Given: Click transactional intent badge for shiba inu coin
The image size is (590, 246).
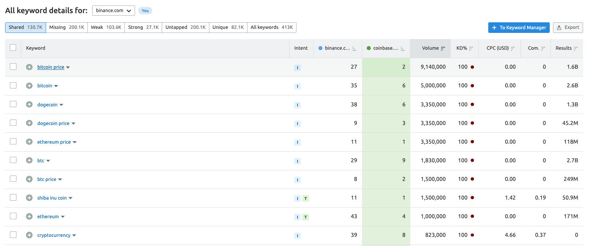Looking at the screenshot, I should click(x=306, y=198).
